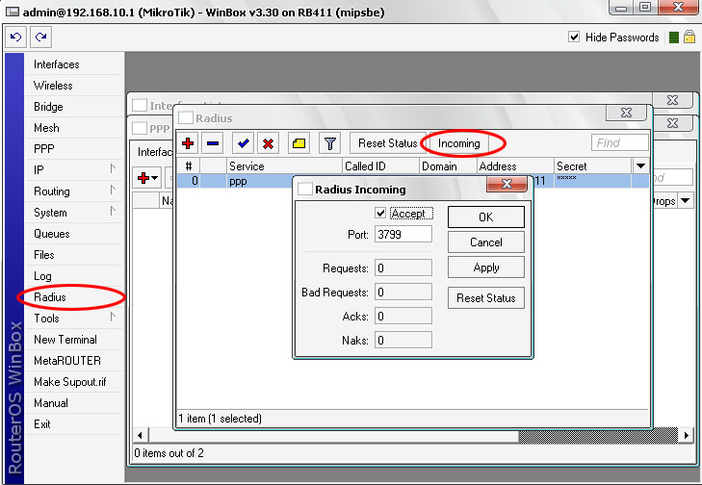Image resolution: width=702 pixels, height=485 pixels.
Task: Click Cancel in Radius Incoming dialog
Action: (x=485, y=242)
